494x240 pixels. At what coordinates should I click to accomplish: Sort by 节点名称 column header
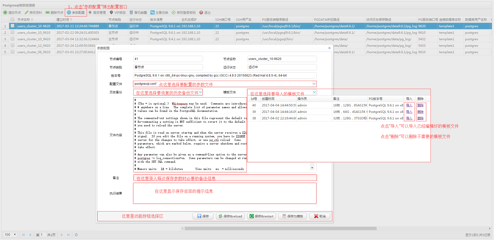click(x=35, y=19)
